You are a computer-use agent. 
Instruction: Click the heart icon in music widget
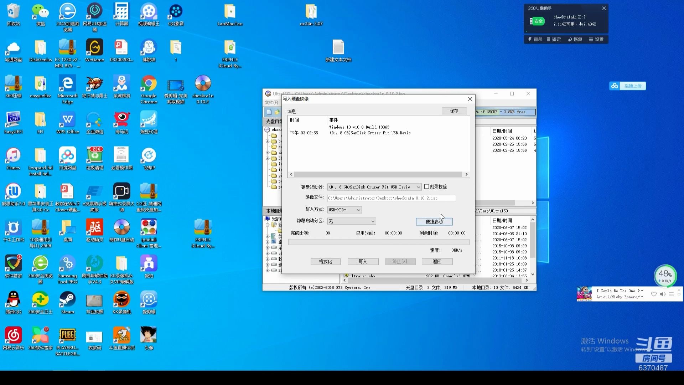[654, 294]
